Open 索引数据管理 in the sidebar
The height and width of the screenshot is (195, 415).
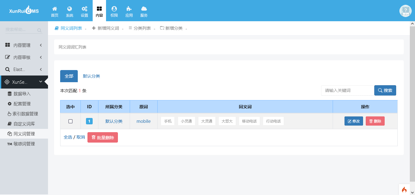tap(24, 114)
